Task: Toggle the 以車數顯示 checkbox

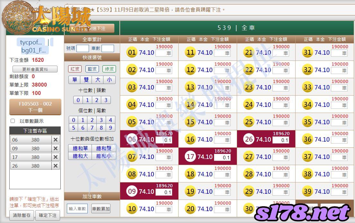Action: (13, 121)
